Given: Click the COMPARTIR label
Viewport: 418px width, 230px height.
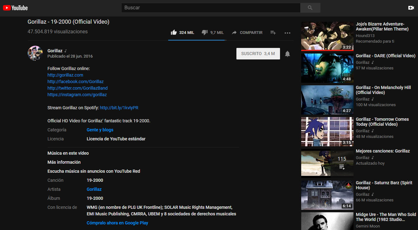Looking at the screenshot, I should [251, 33].
